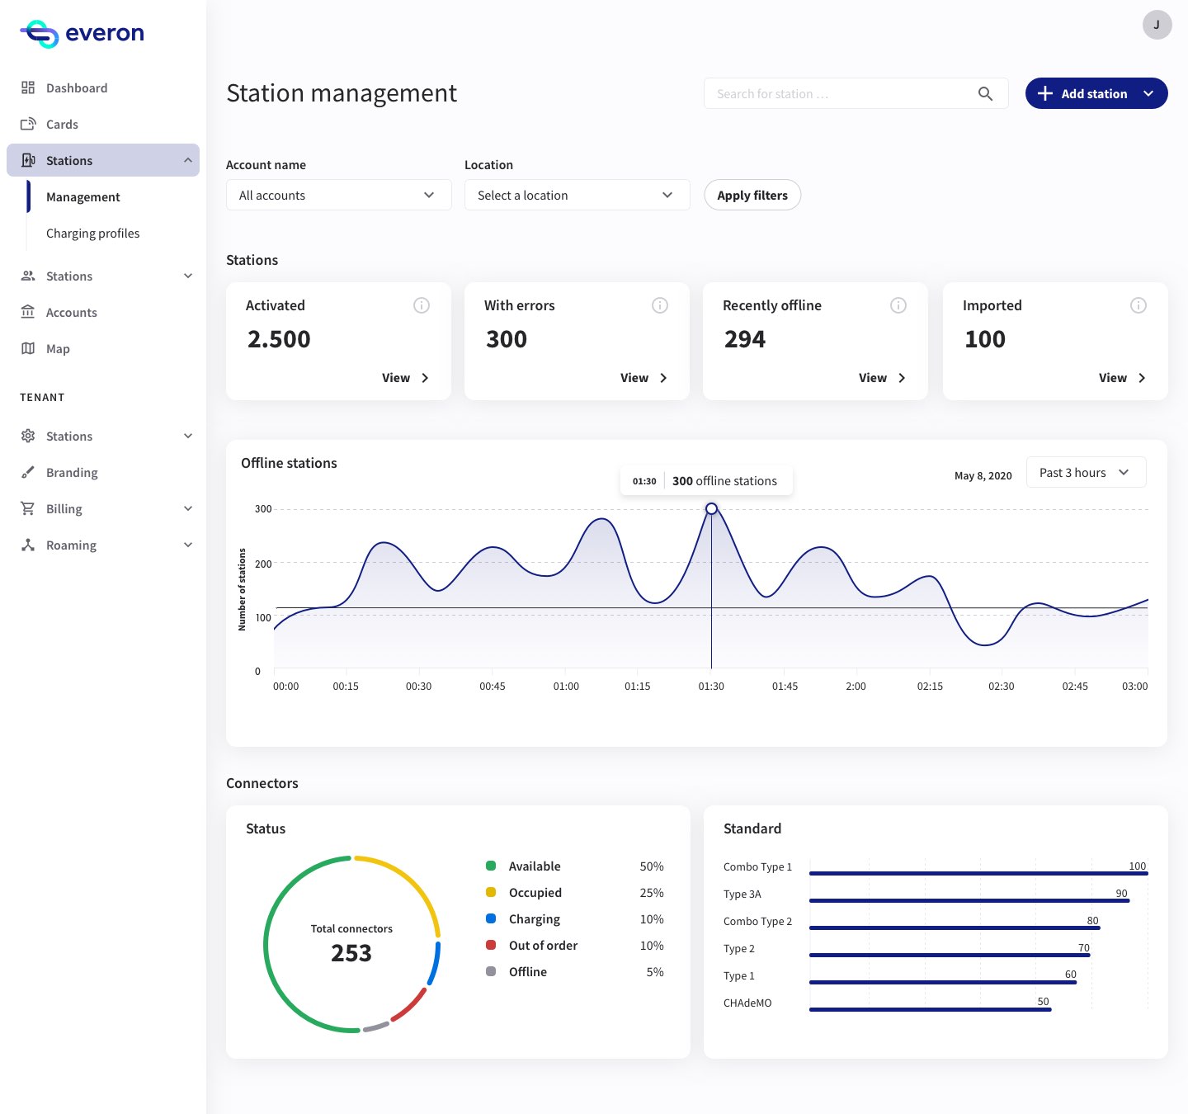Click the Roaming network icon

(28, 545)
